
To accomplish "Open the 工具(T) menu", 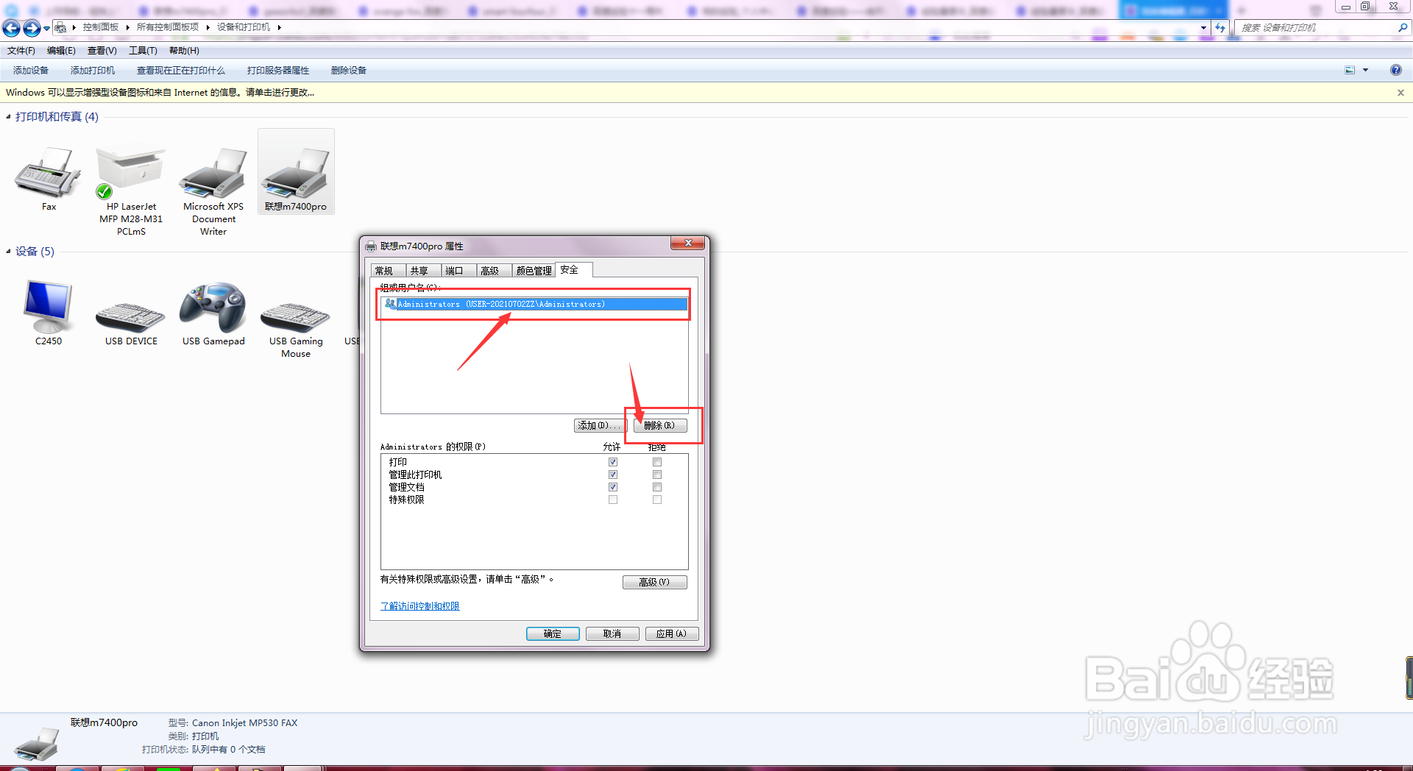I will click(143, 50).
